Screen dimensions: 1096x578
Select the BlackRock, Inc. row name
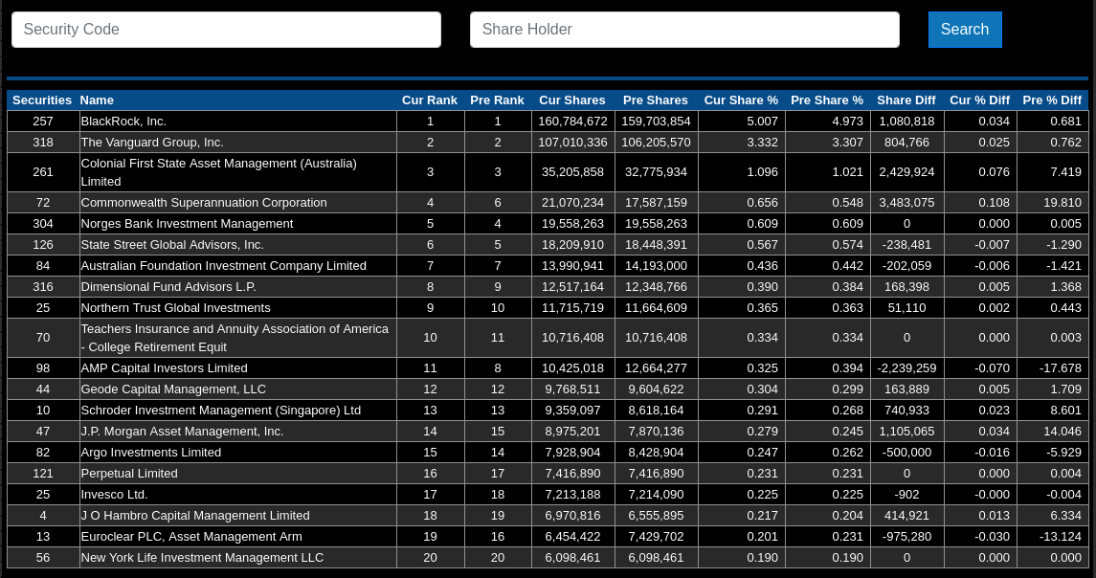[x=123, y=122]
